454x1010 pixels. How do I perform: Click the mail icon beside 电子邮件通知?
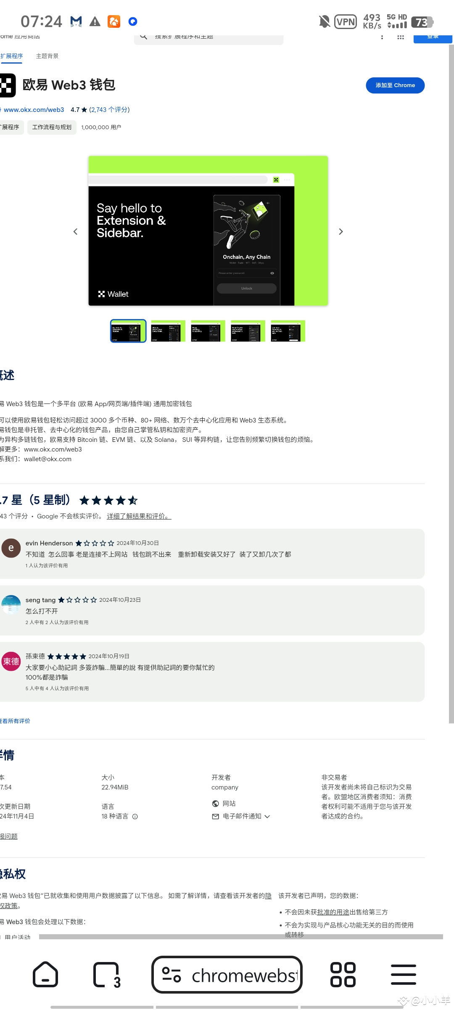click(x=216, y=816)
